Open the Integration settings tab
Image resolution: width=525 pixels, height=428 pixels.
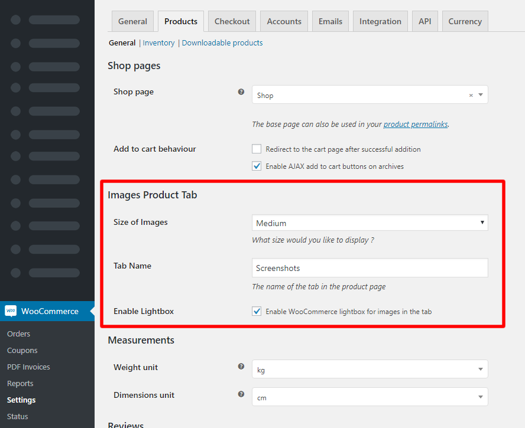click(x=380, y=21)
